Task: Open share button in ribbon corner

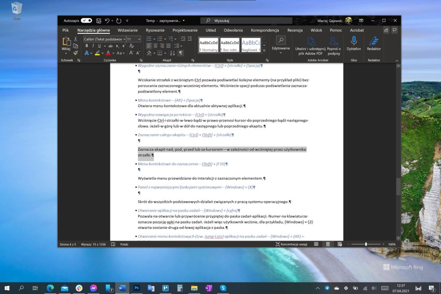Action: point(386,30)
